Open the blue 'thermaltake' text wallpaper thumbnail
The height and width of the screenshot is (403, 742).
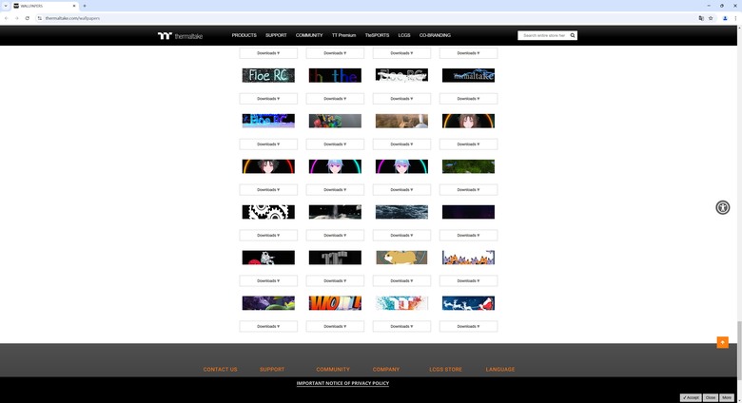(468, 75)
